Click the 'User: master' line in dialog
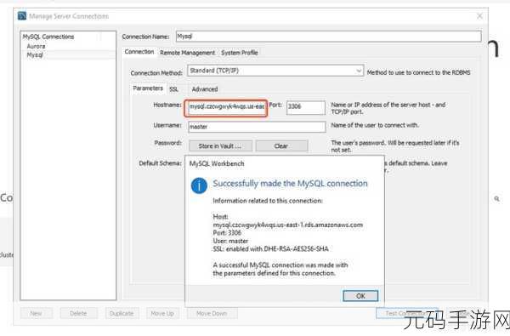 (x=230, y=241)
